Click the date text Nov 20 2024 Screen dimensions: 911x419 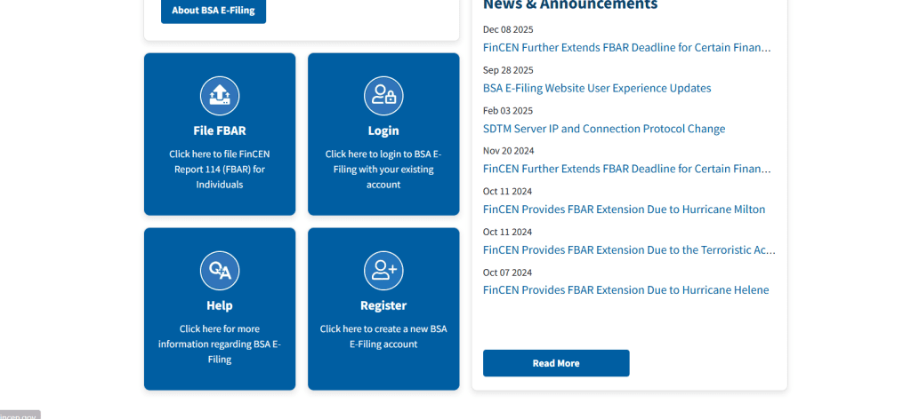tap(508, 151)
